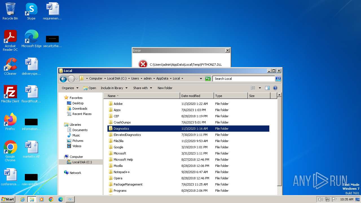The width and height of the screenshot is (361, 203).
Task: Sort by the Size column header
Action: (259, 96)
